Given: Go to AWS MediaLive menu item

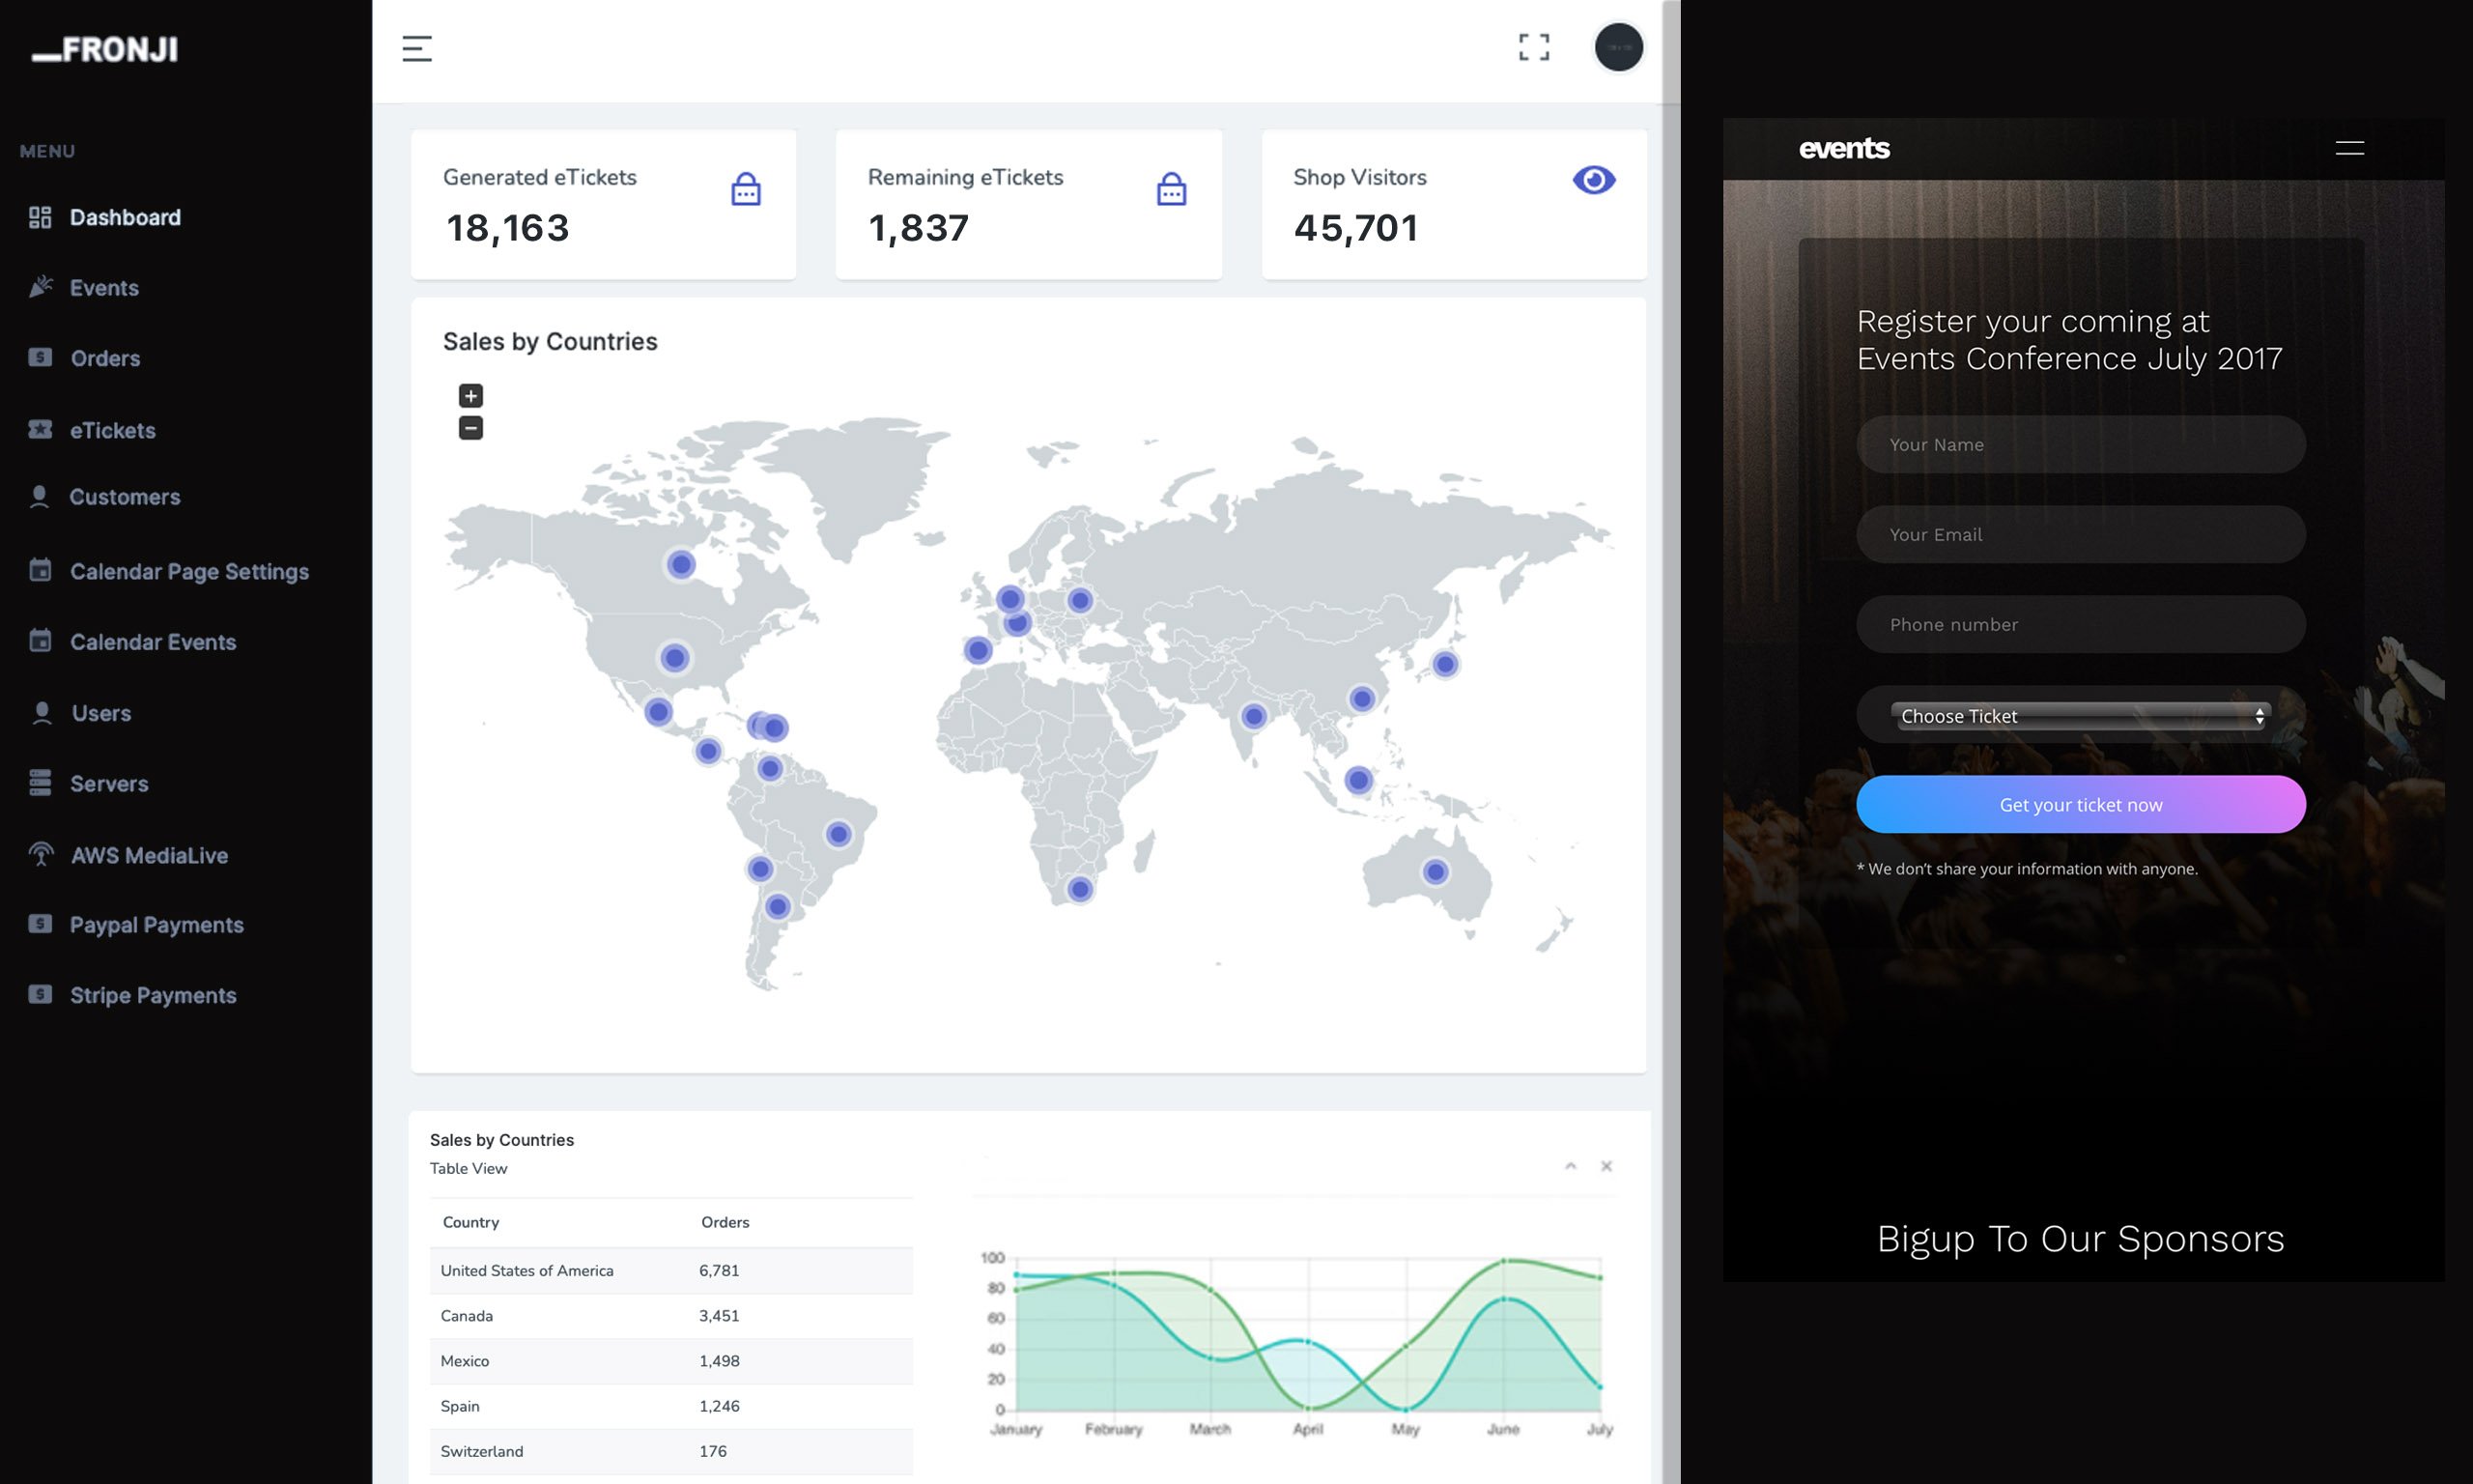Looking at the screenshot, I should 149,856.
